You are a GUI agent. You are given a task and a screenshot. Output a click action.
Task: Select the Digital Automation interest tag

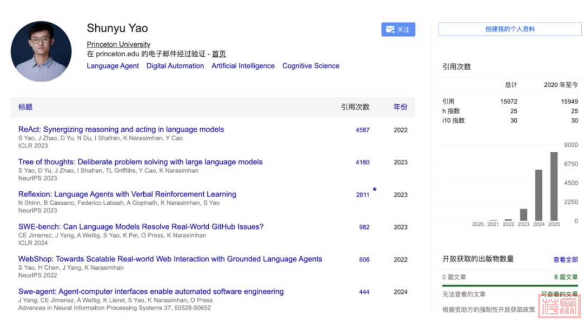175,66
